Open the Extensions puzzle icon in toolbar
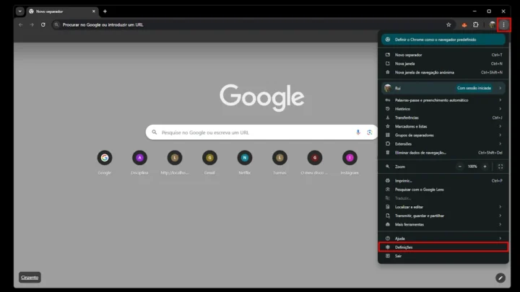Image resolution: width=520 pixels, height=292 pixels. point(476,25)
